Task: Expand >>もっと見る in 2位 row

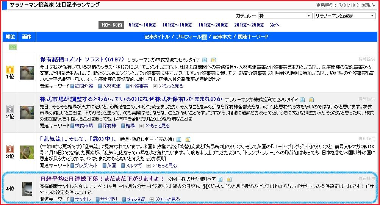Action: click(158, 125)
